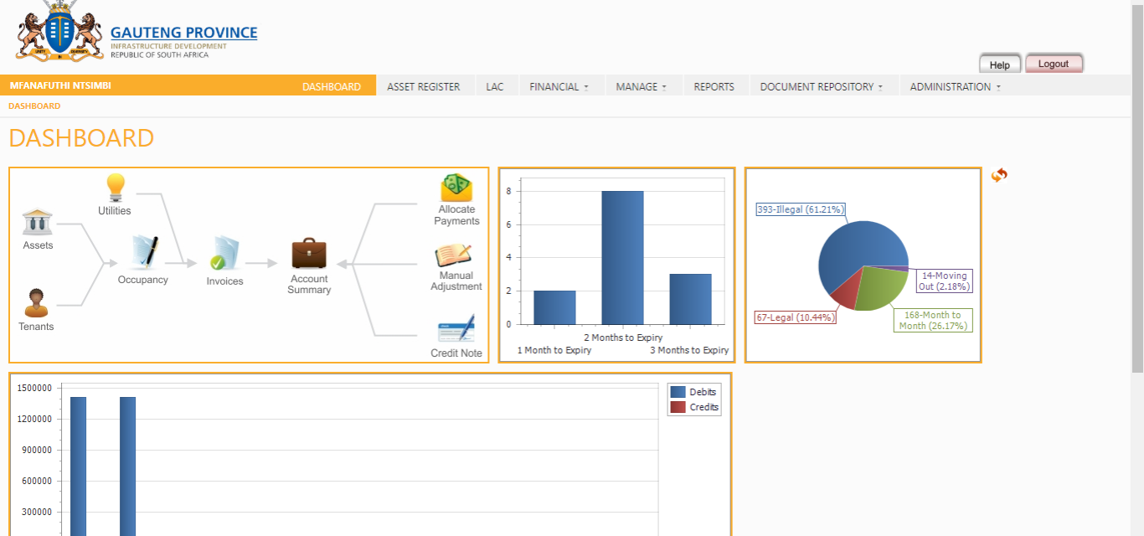1144x536 pixels.
Task: Open the Document Repository dropdown menu
Action: click(x=822, y=86)
